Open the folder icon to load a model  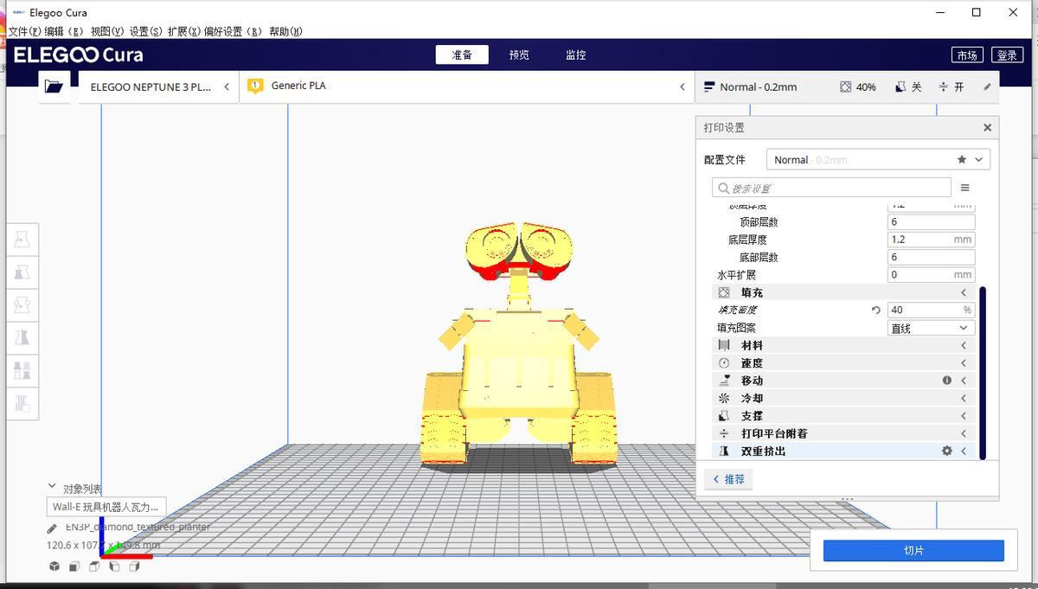[x=54, y=86]
